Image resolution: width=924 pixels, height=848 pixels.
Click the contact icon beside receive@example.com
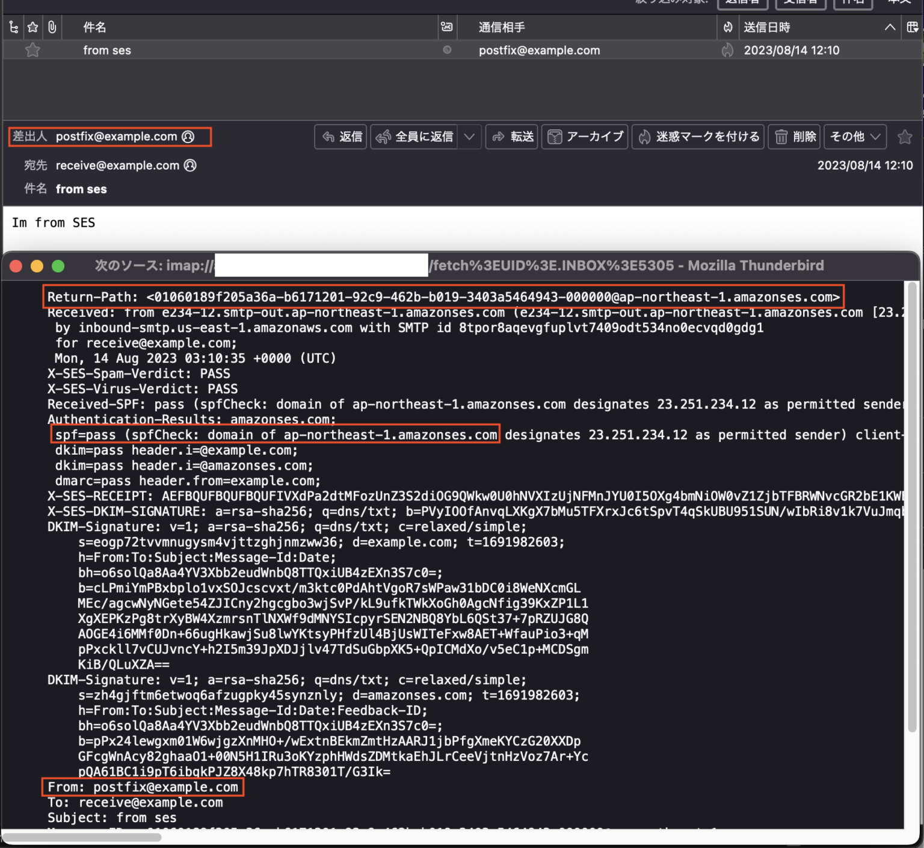coord(190,165)
